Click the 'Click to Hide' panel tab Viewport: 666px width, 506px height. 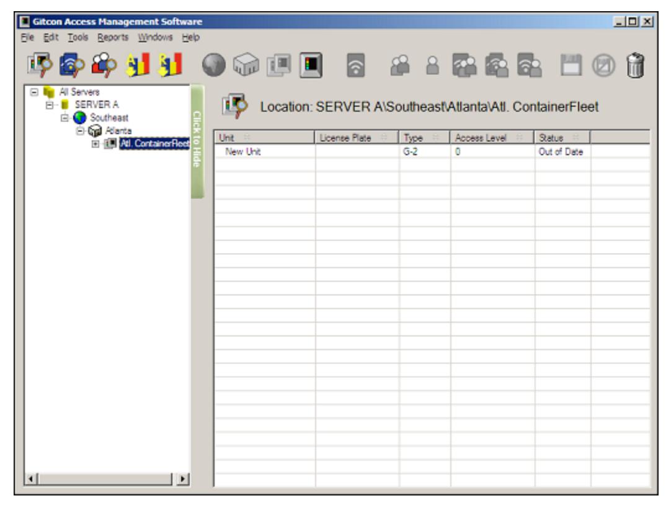point(197,141)
